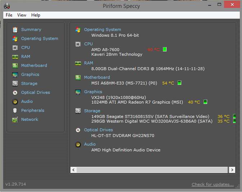
Task: Click the version number v1.29.714
Action: tap(16, 184)
